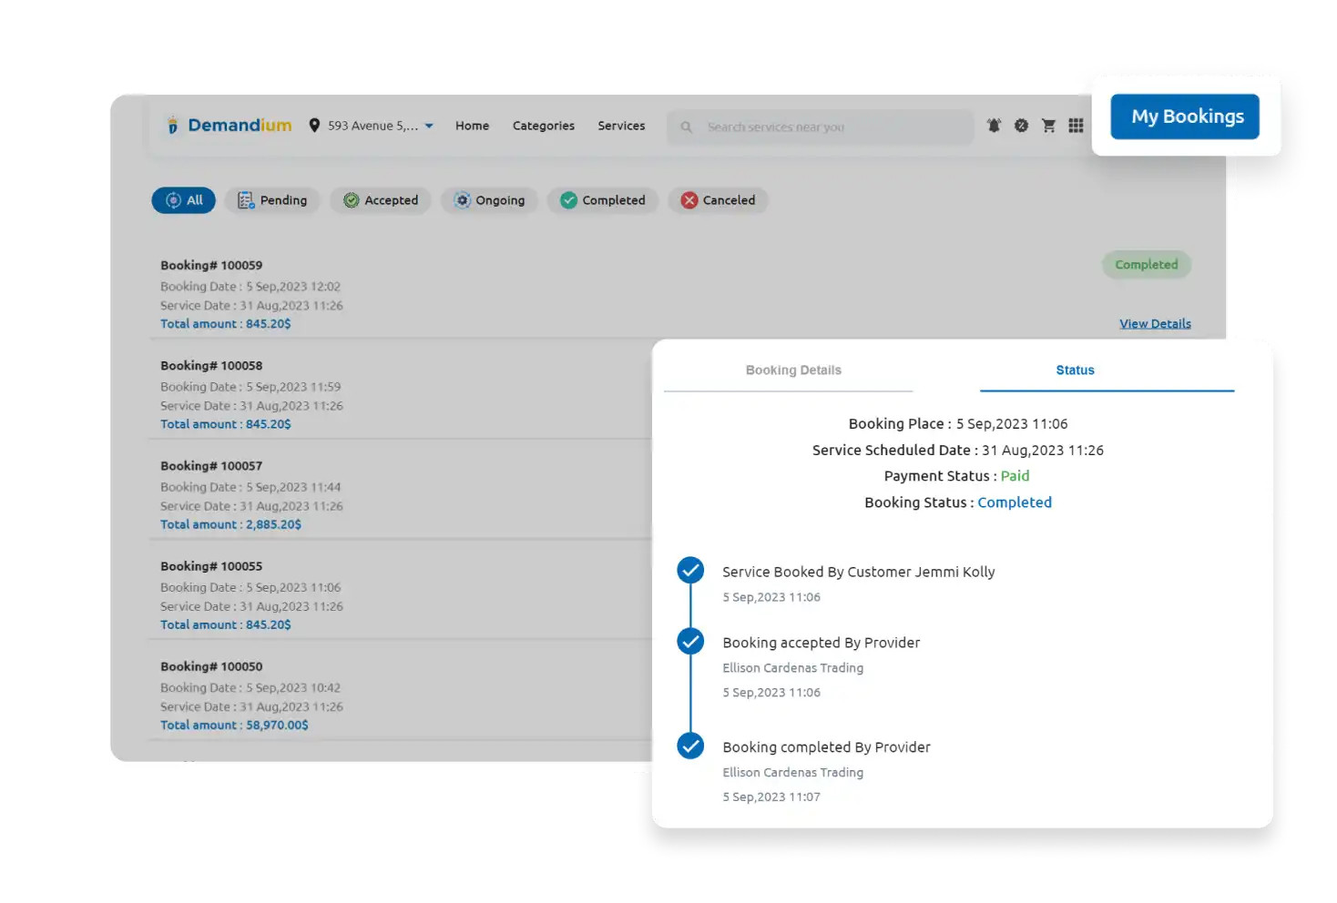Open the Home menu

472,126
